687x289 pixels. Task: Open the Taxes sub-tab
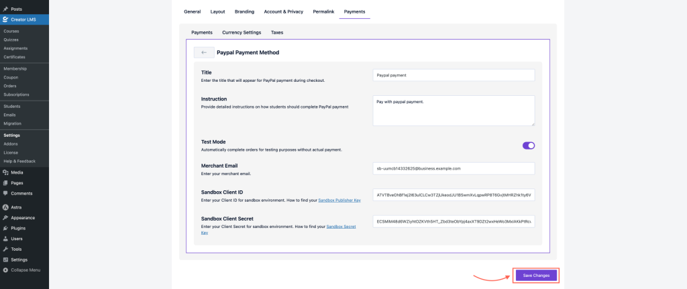(277, 32)
